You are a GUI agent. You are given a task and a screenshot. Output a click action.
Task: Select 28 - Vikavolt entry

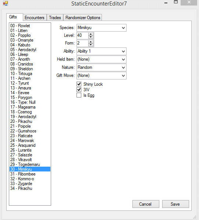[x=30, y=160]
